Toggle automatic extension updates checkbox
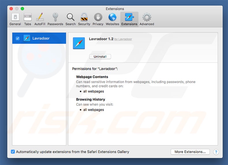The height and width of the screenshot is (165, 228). click(13, 152)
